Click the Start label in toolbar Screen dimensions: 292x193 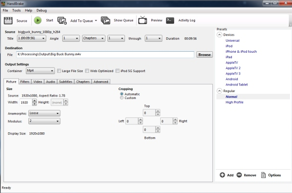50,20
